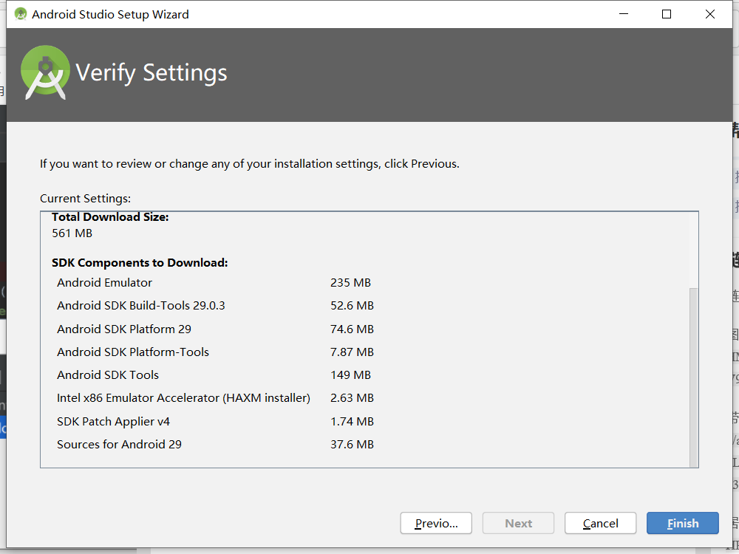739x554 pixels.
Task: Click the 74.6 MB size value
Action: point(352,329)
